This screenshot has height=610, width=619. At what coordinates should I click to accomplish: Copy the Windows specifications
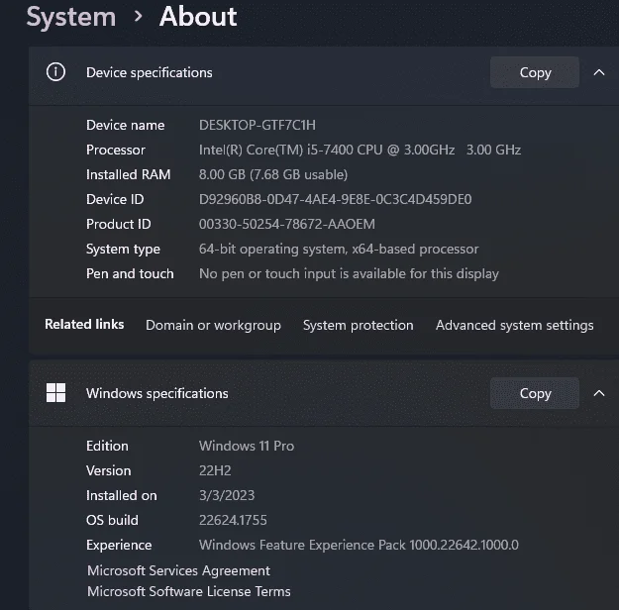pos(535,393)
